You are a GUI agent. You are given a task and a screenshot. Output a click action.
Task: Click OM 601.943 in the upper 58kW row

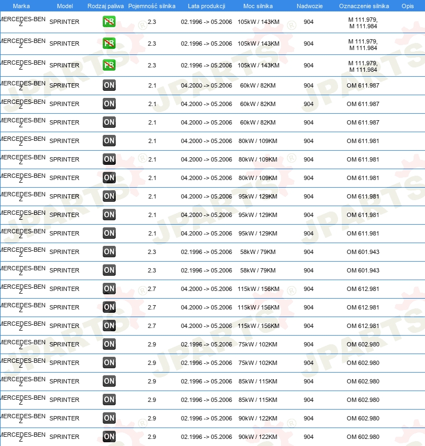(363, 252)
